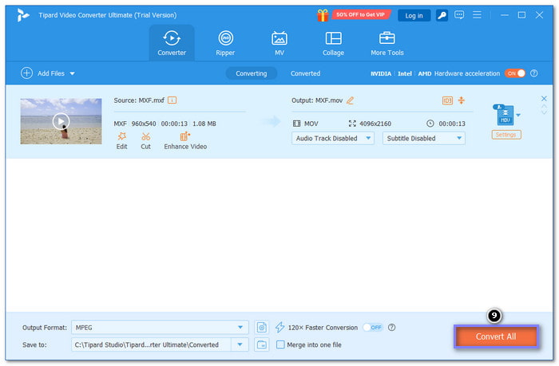Screen dimensions: 559x366
Task: Rename output with the pencil icon
Action: click(x=351, y=100)
